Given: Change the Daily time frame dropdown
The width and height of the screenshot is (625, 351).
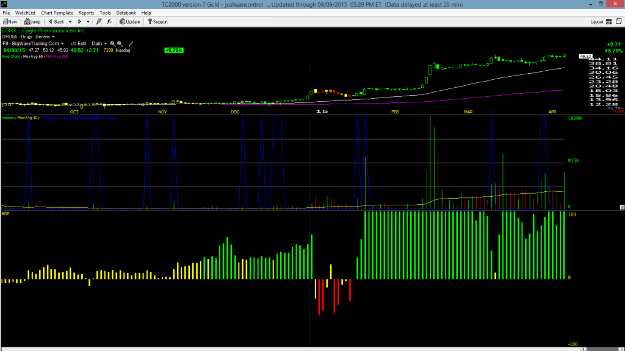Looking at the screenshot, I should point(99,44).
